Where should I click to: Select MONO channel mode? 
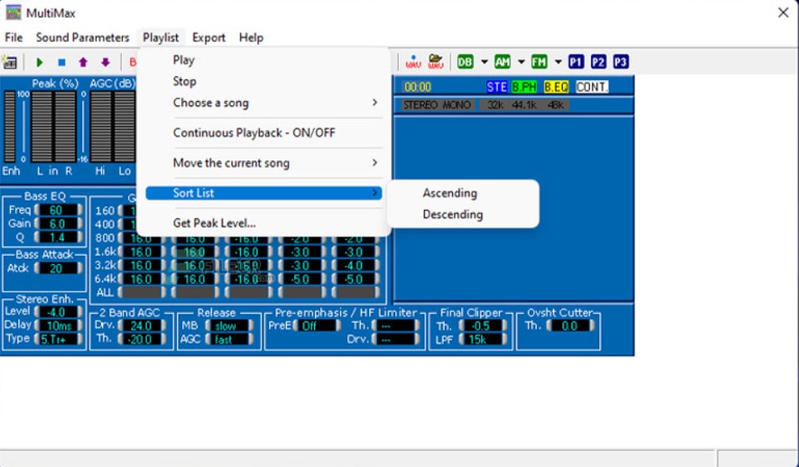coord(456,105)
